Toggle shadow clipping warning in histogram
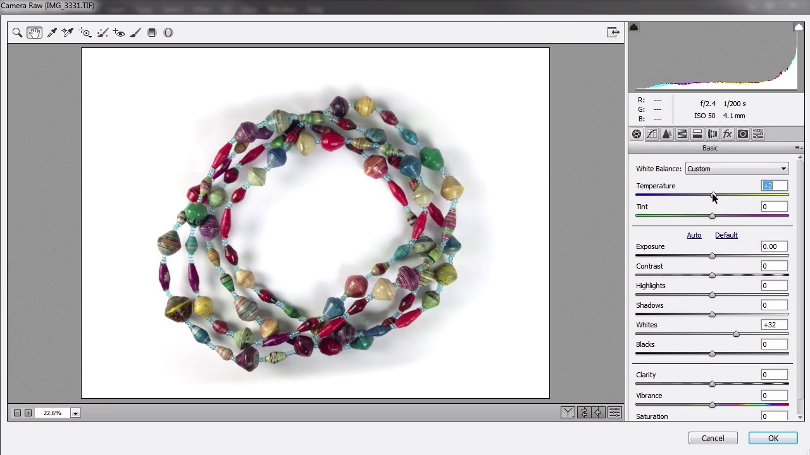810x455 pixels. click(633, 27)
